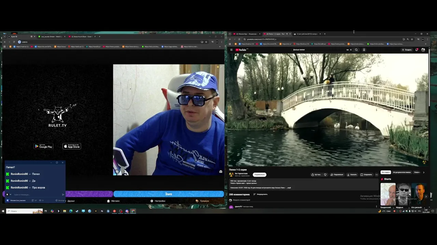This screenshot has width=437, height=245.
Task: Dislike the Пепел 1-2 серия video
Action: (x=325, y=175)
